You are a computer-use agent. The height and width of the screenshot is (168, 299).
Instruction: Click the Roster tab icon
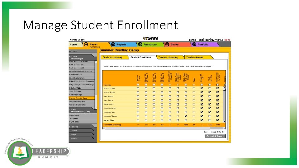click(86, 44)
